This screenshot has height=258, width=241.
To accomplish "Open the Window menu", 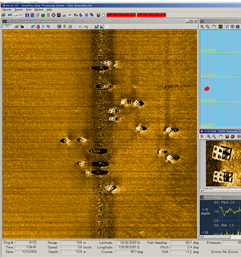I will pyautogui.click(x=39, y=10).
